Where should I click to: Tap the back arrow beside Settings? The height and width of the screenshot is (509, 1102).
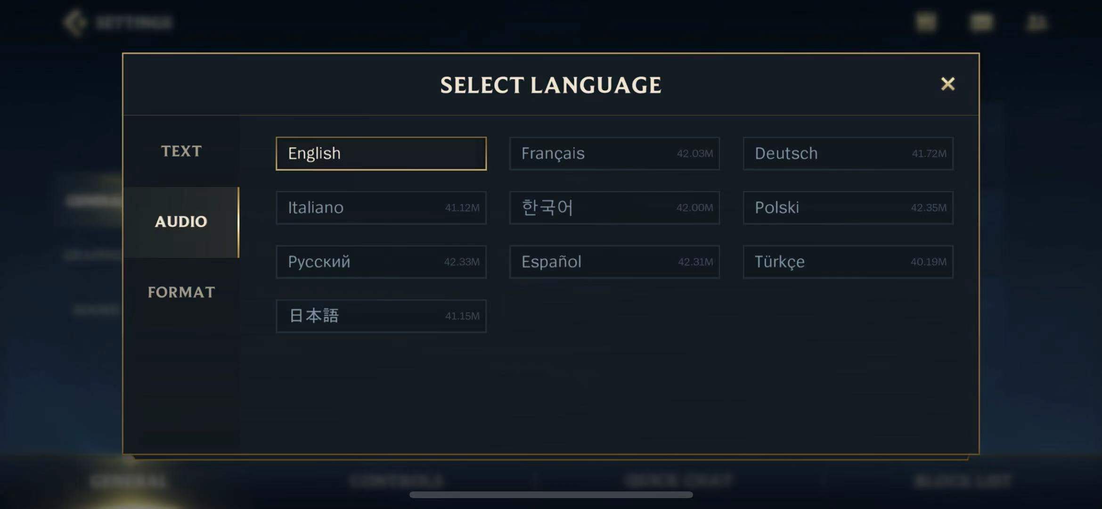click(74, 22)
